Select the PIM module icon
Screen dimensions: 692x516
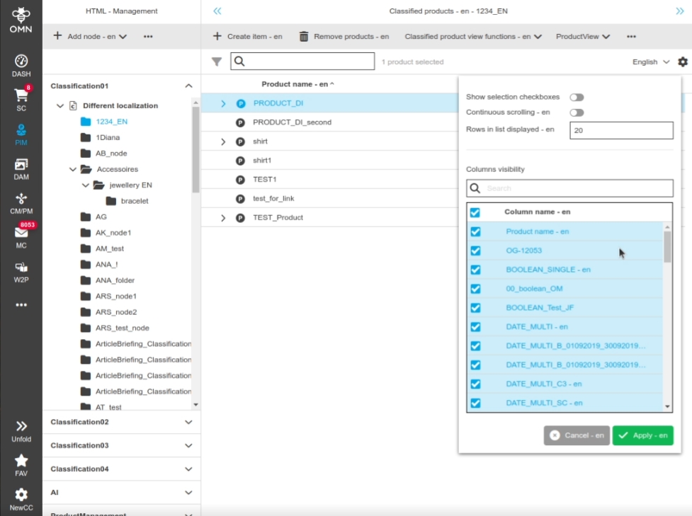coord(21,130)
